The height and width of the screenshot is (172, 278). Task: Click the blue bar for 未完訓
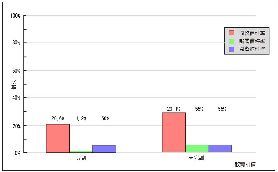click(x=220, y=148)
